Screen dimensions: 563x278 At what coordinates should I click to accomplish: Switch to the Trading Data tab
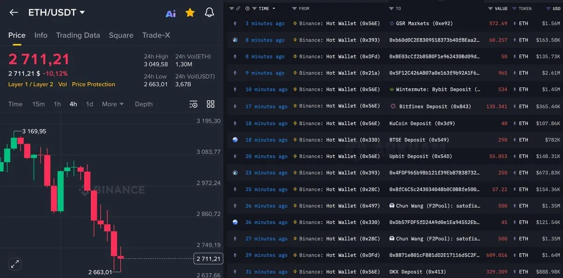[x=78, y=35]
